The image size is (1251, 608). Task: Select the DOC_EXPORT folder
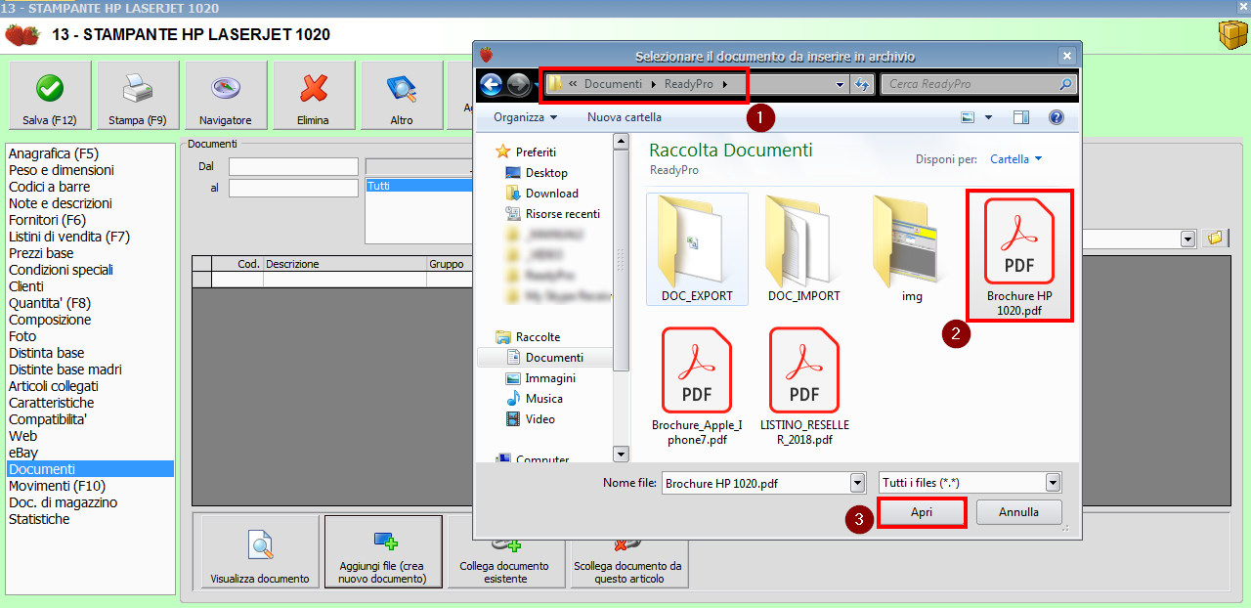pyautogui.click(x=697, y=249)
